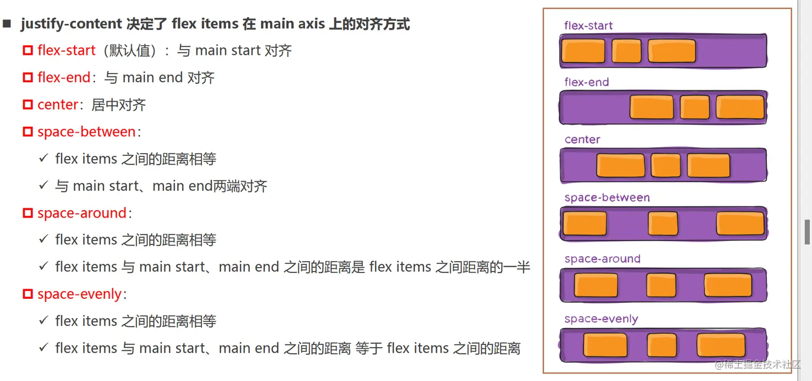Screen dimensions: 812x381
Task: Click the last orange box in space-around diagram
Action: coord(728,285)
